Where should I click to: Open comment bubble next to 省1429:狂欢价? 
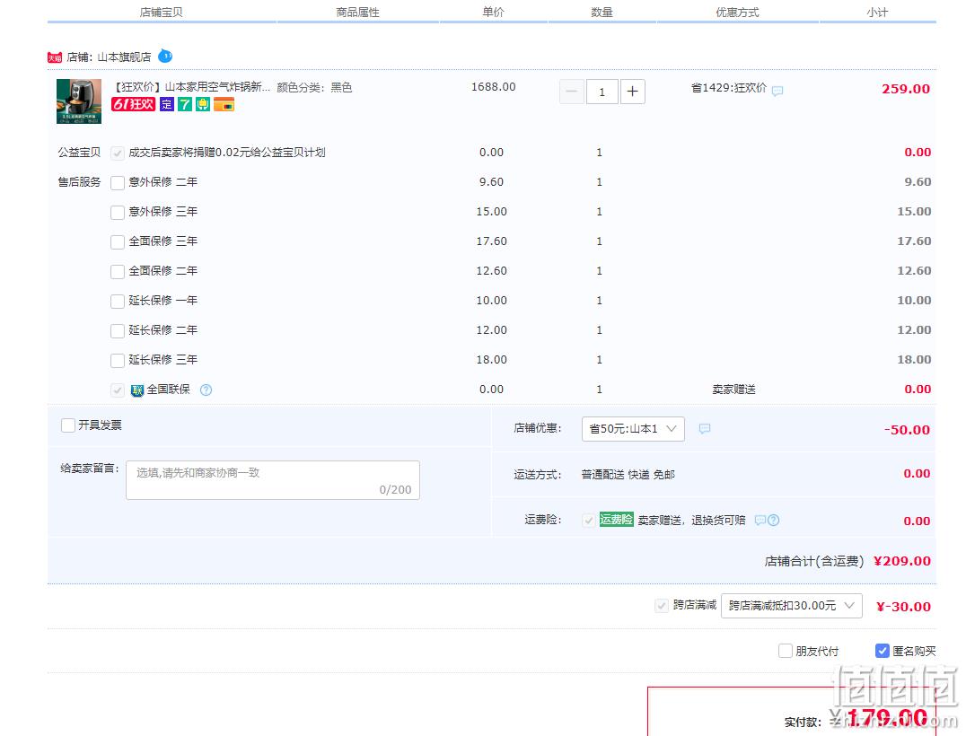click(777, 91)
